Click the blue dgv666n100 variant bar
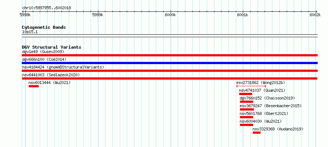Image resolution: width=328 pixels, height=147 pixels. [170, 63]
